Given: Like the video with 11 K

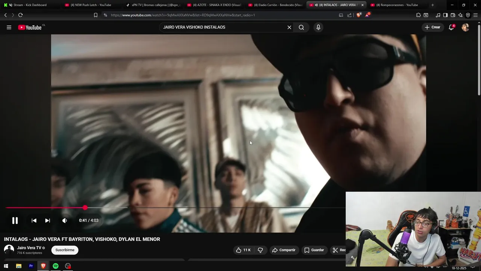Looking at the screenshot, I should click(x=243, y=250).
